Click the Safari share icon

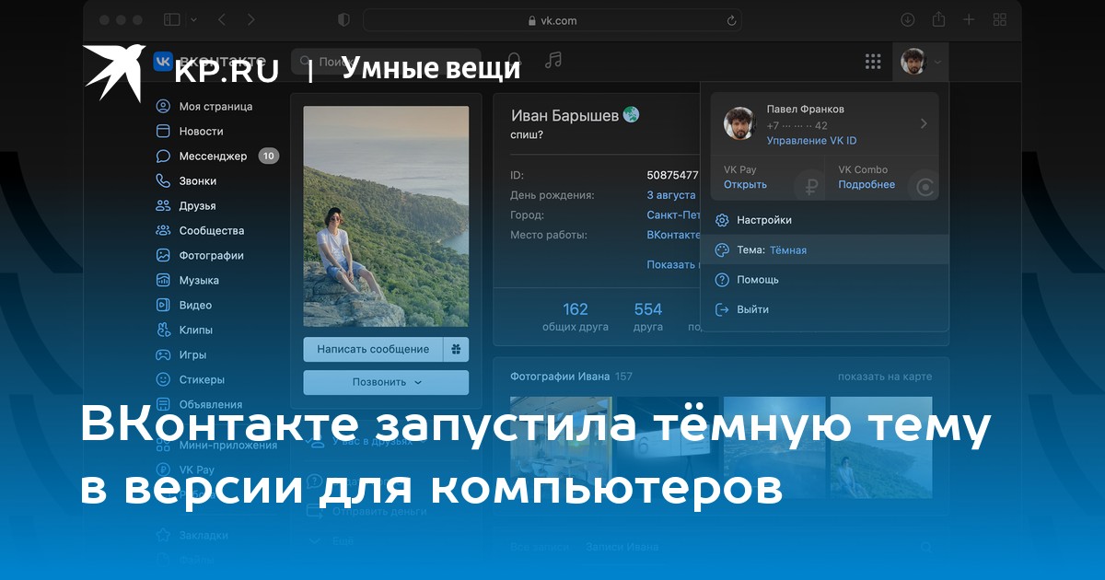938,19
